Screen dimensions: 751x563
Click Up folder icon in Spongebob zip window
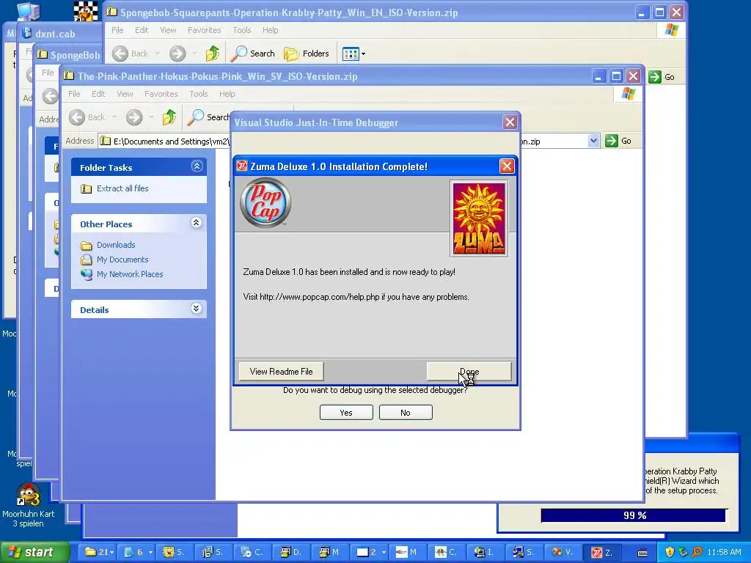click(212, 54)
